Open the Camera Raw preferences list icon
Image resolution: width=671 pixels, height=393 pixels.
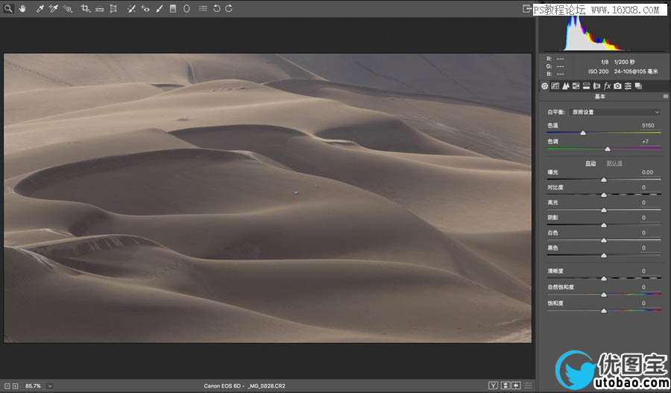(x=203, y=8)
